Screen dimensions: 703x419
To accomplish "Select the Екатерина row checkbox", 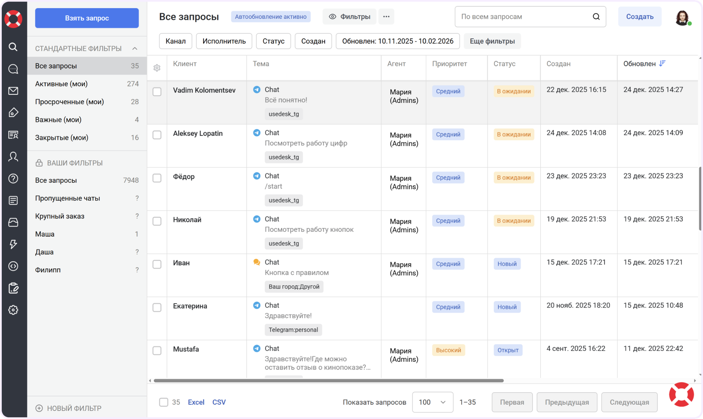I will [x=157, y=308].
